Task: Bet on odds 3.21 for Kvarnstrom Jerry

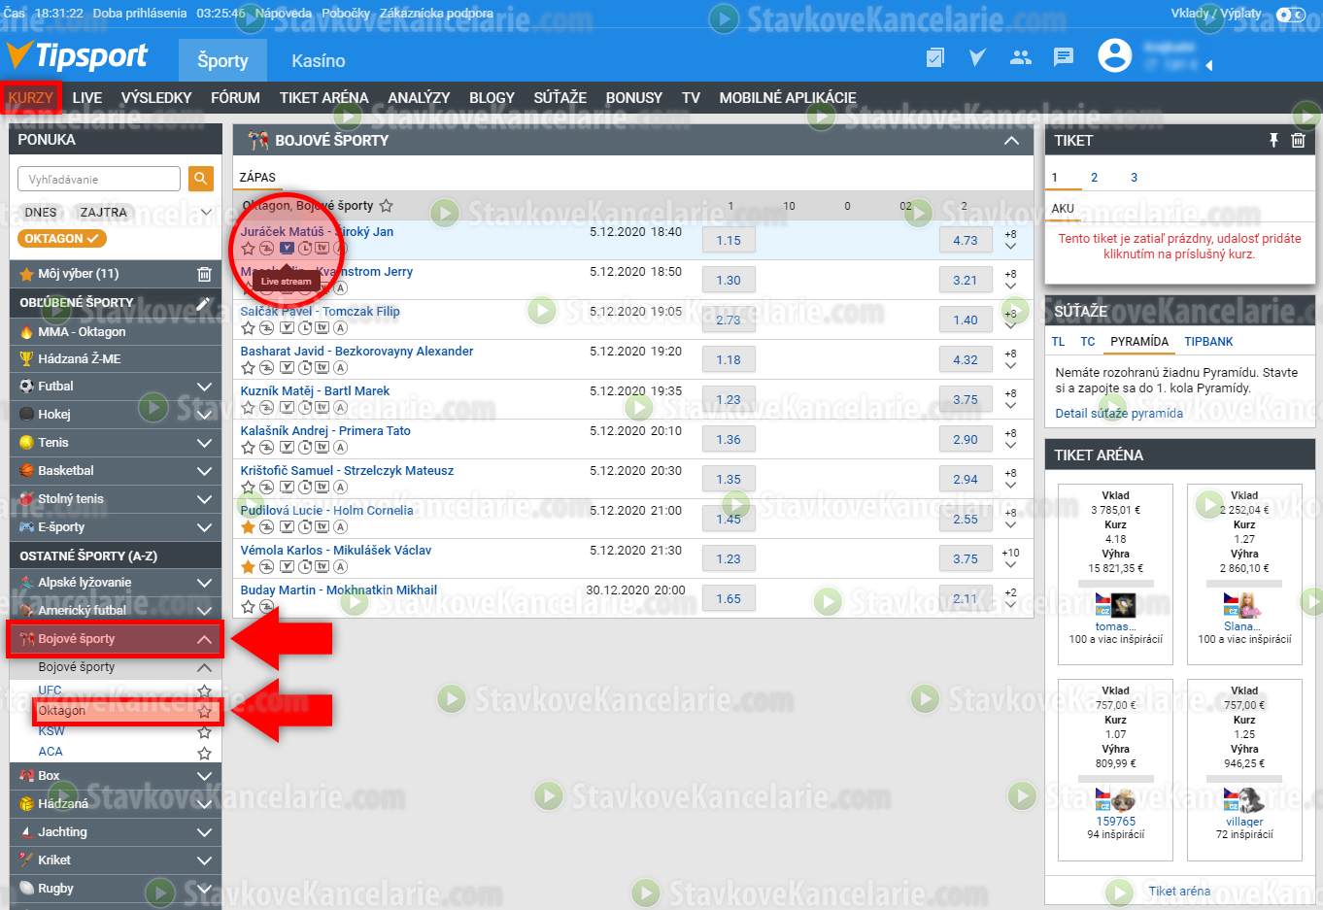Action: (966, 281)
